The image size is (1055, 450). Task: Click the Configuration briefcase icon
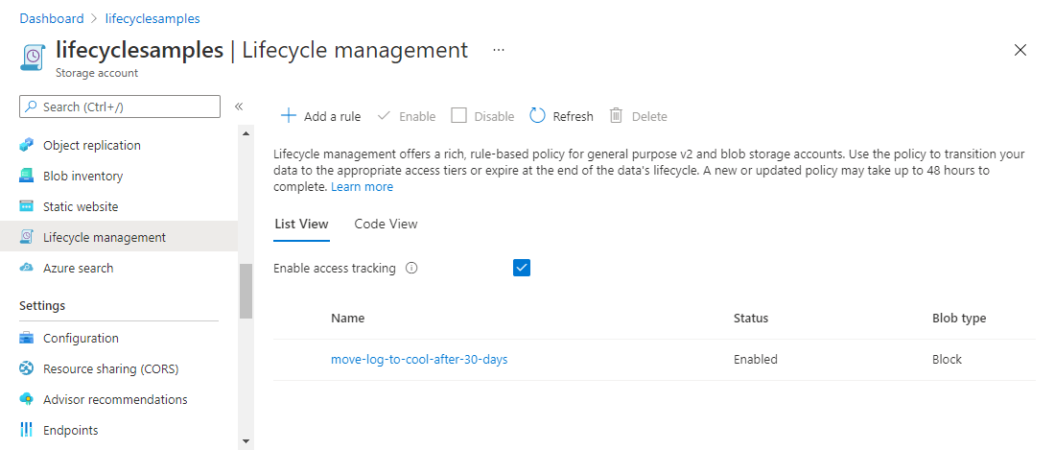[27, 339]
